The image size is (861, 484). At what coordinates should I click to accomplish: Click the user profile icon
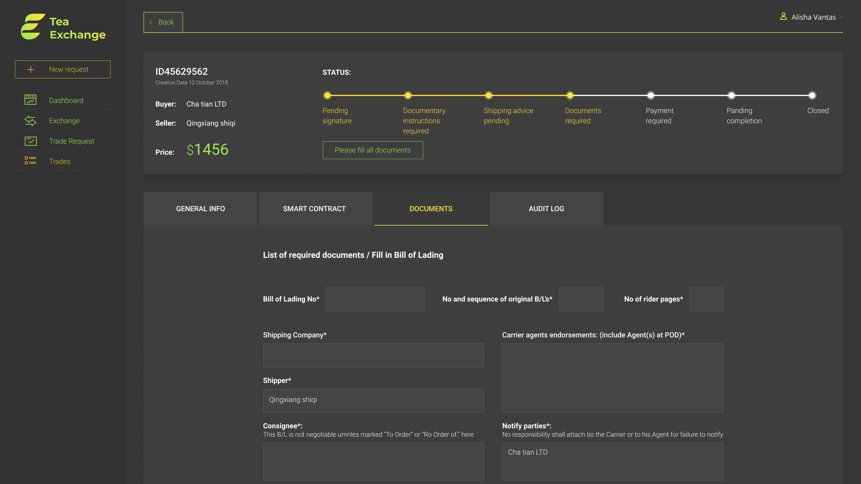coord(783,16)
